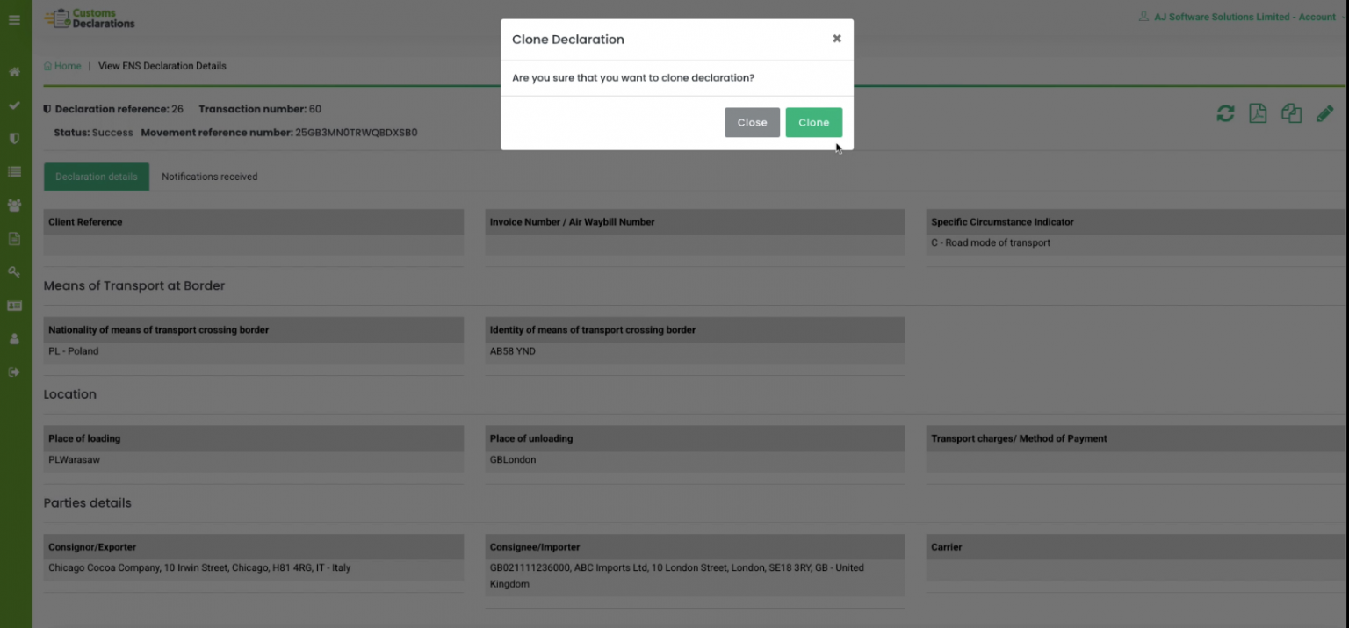This screenshot has width=1349, height=628.
Task: Switch to the Notifications received tab
Action: point(210,177)
